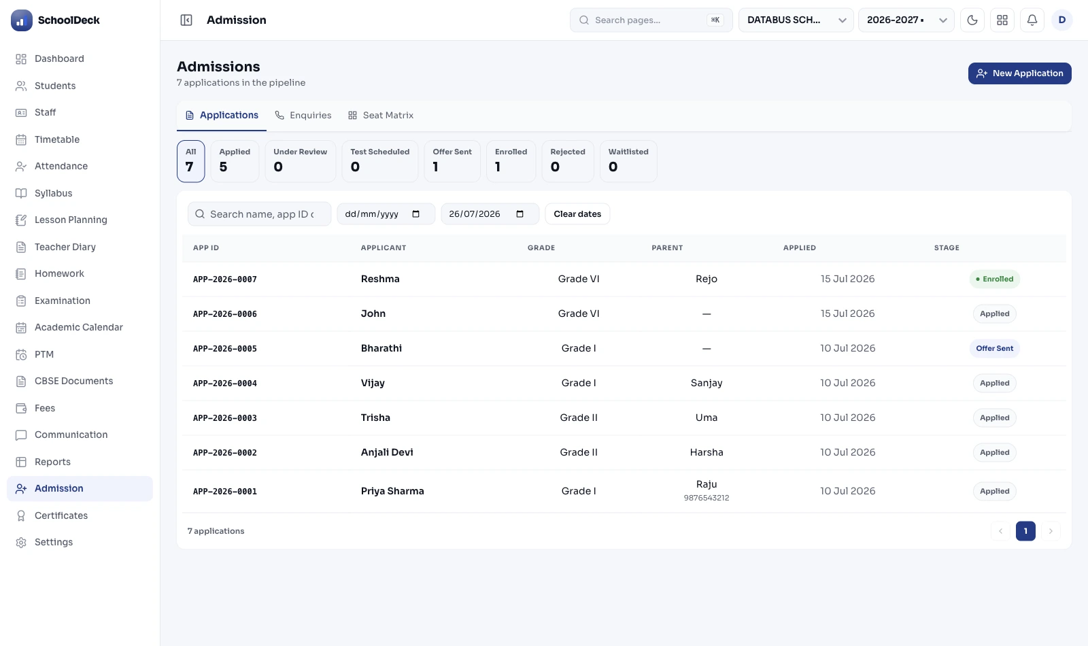Focus the Search name, app ID field
This screenshot has width=1088, height=646.
point(260,214)
